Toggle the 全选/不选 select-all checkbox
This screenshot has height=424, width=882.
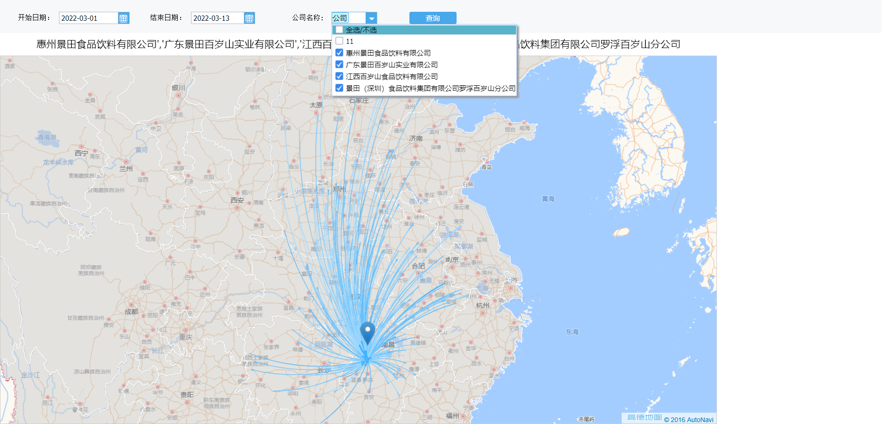point(339,30)
